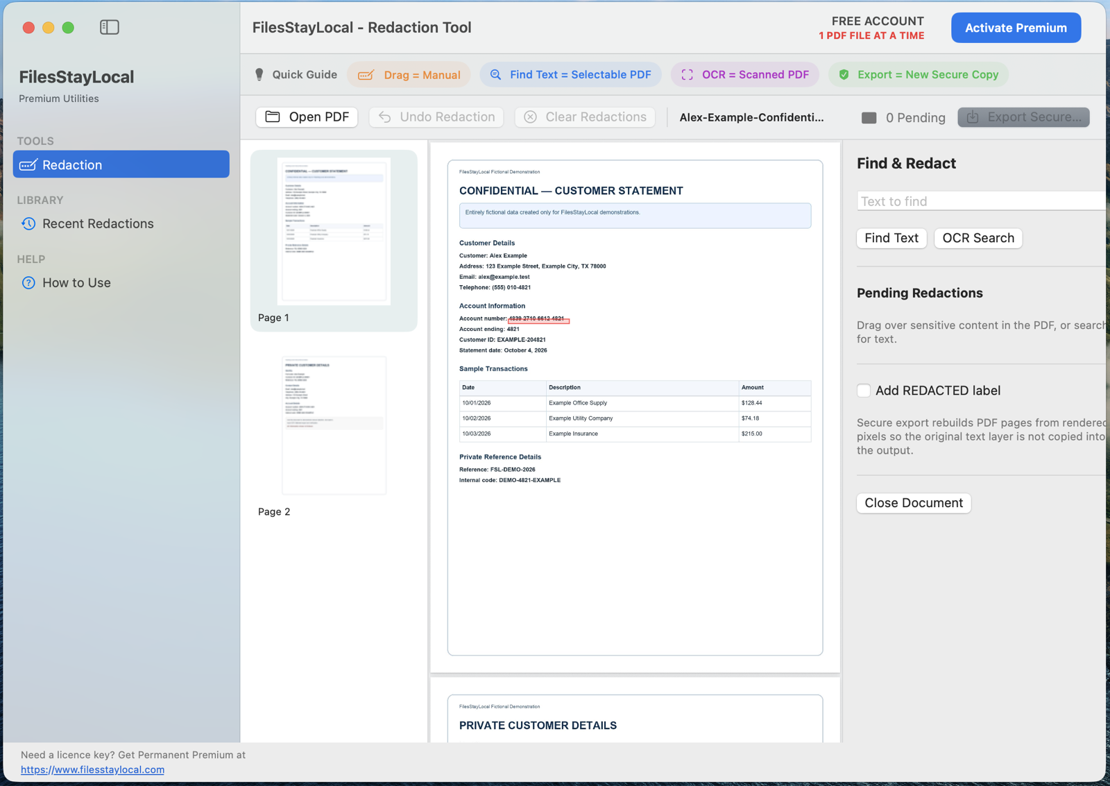Open Recent Redactions in the library

(98, 223)
